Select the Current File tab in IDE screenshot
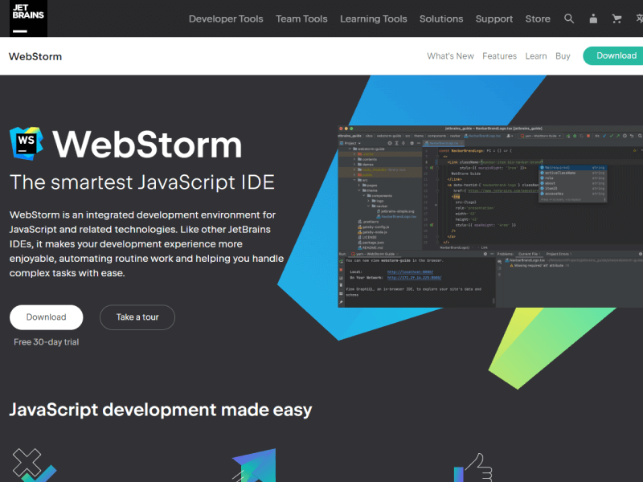Viewport: 643px width, 482px height. point(529,254)
